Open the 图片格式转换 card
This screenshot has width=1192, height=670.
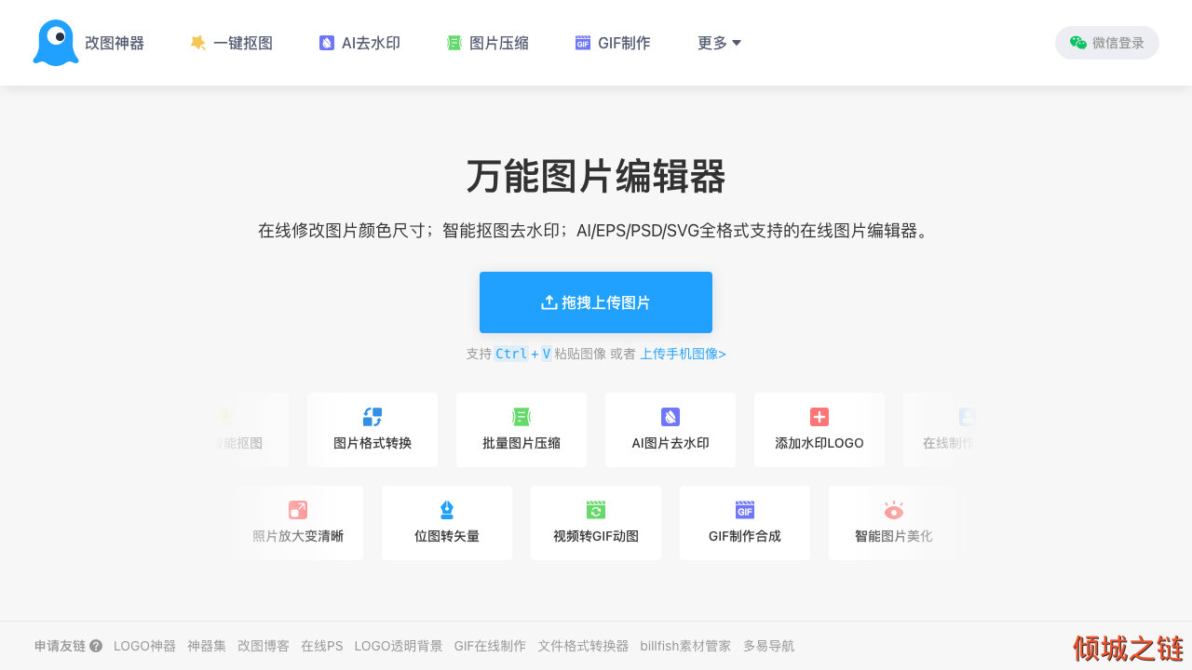(372, 430)
